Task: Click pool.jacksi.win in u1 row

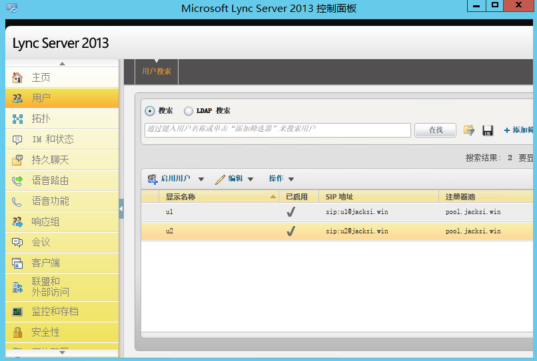Action: point(473,212)
